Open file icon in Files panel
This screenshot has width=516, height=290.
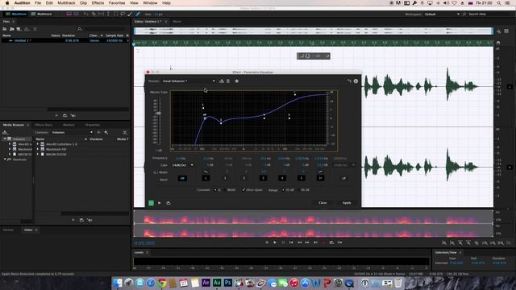[5, 29]
